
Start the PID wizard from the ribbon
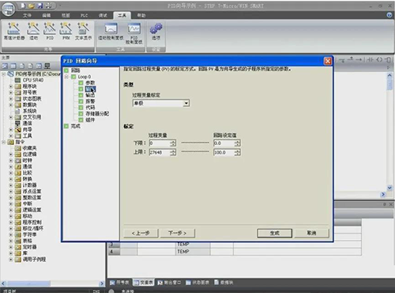pyautogui.click(x=50, y=31)
